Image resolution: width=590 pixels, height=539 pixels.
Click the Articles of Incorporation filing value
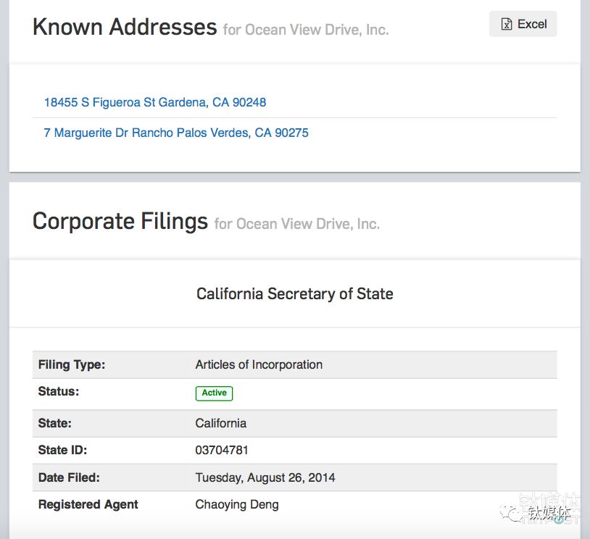point(259,364)
